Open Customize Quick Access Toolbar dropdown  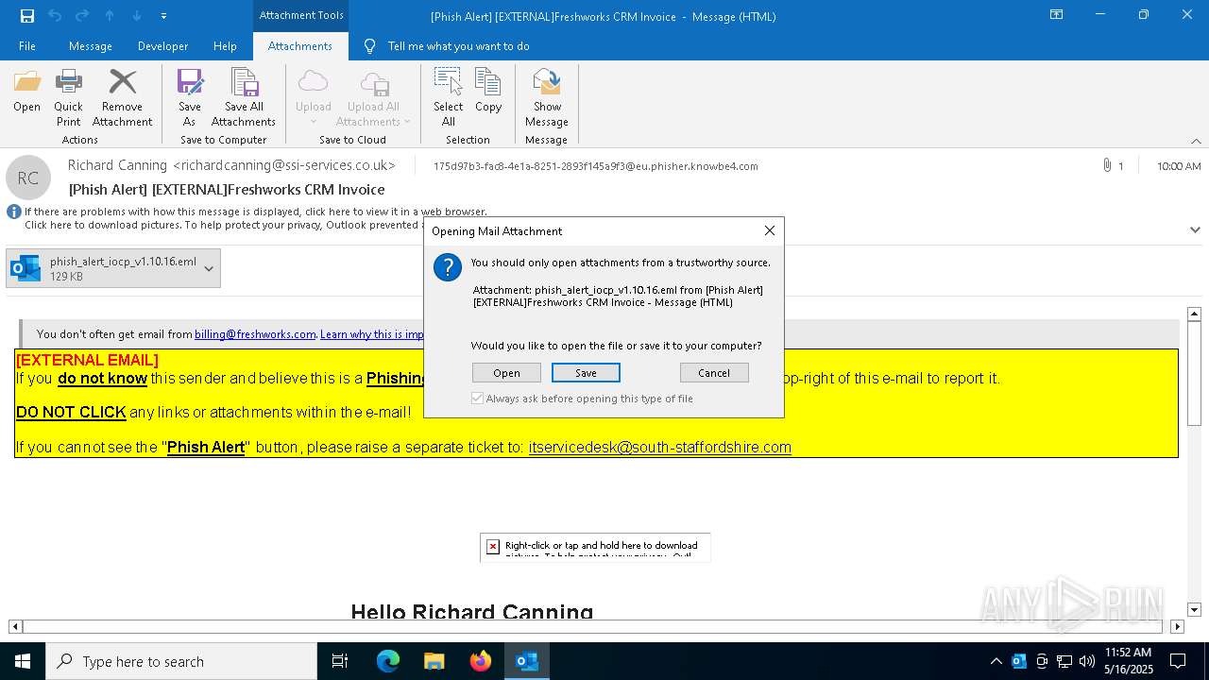point(164,16)
